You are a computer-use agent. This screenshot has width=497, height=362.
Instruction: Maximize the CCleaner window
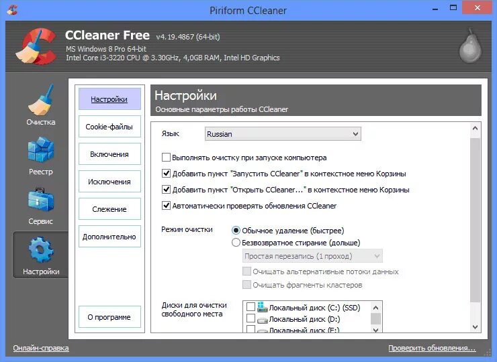point(453,8)
